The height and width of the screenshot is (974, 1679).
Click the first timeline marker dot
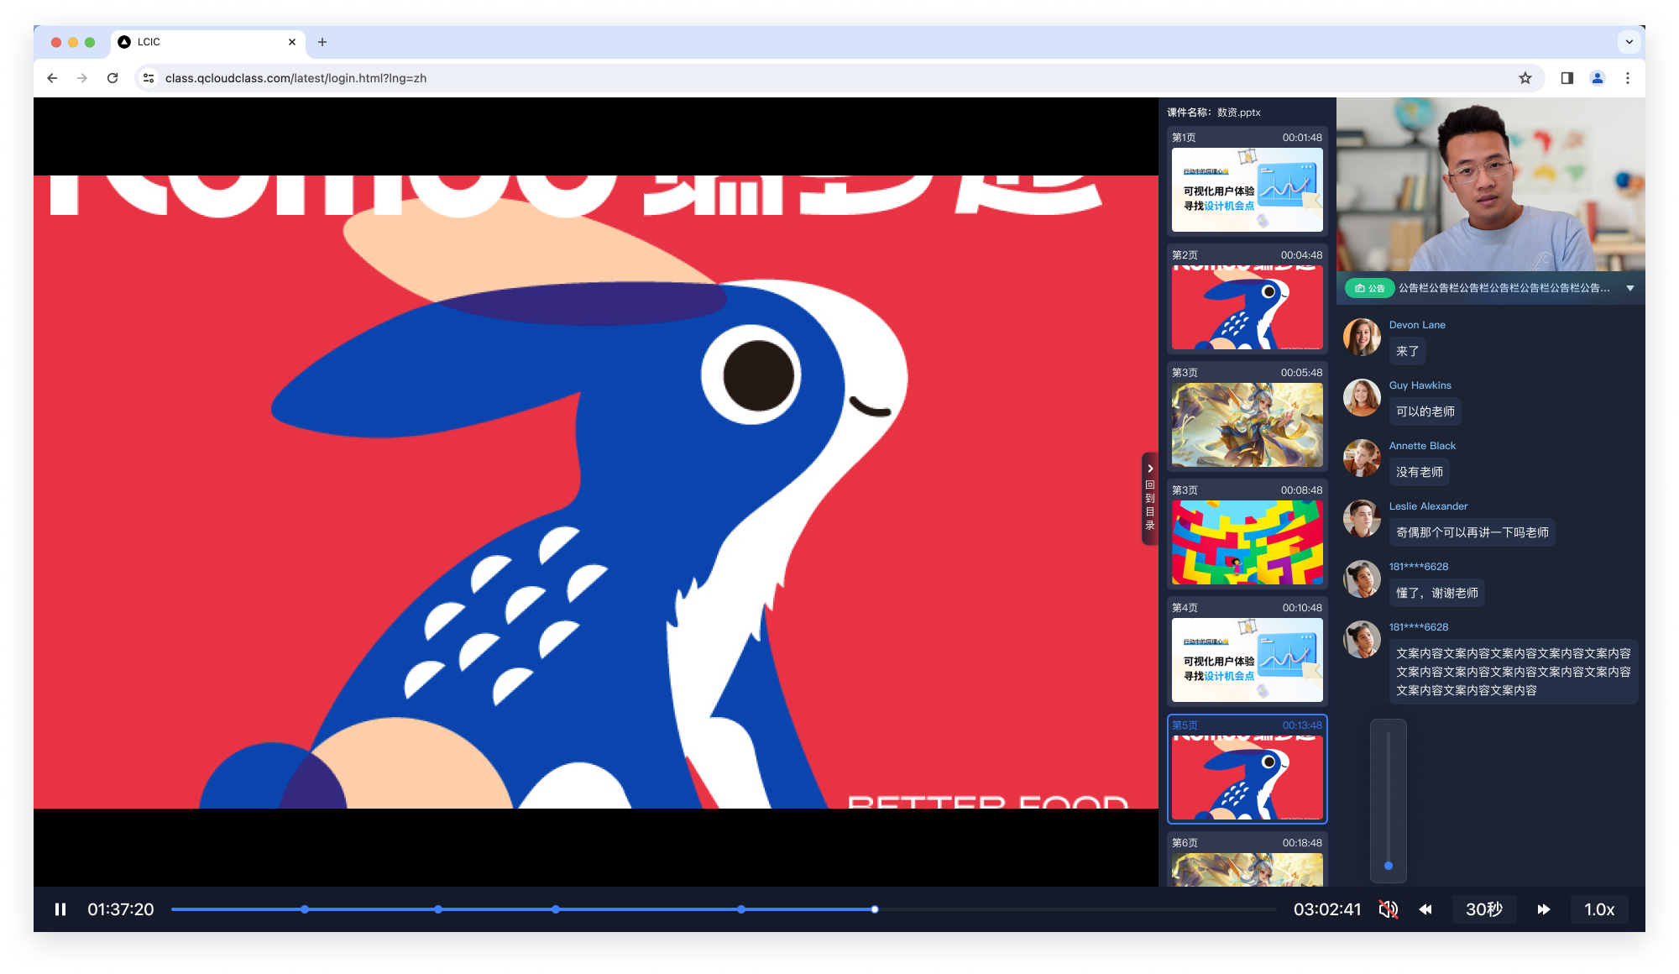(x=304, y=909)
